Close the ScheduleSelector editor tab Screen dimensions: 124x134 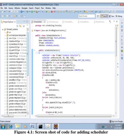click(x=45, y=22)
